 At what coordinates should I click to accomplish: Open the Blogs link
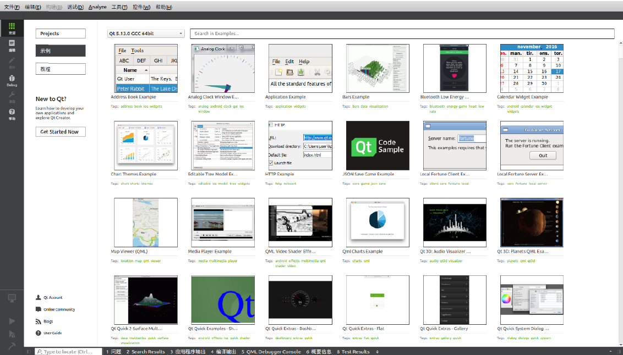(48, 321)
